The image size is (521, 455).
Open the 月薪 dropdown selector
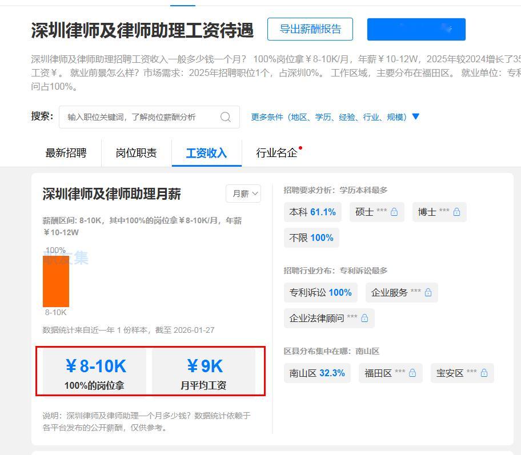click(243, 194)
